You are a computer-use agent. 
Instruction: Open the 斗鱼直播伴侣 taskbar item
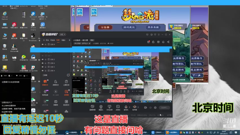(x=172, y=132)
